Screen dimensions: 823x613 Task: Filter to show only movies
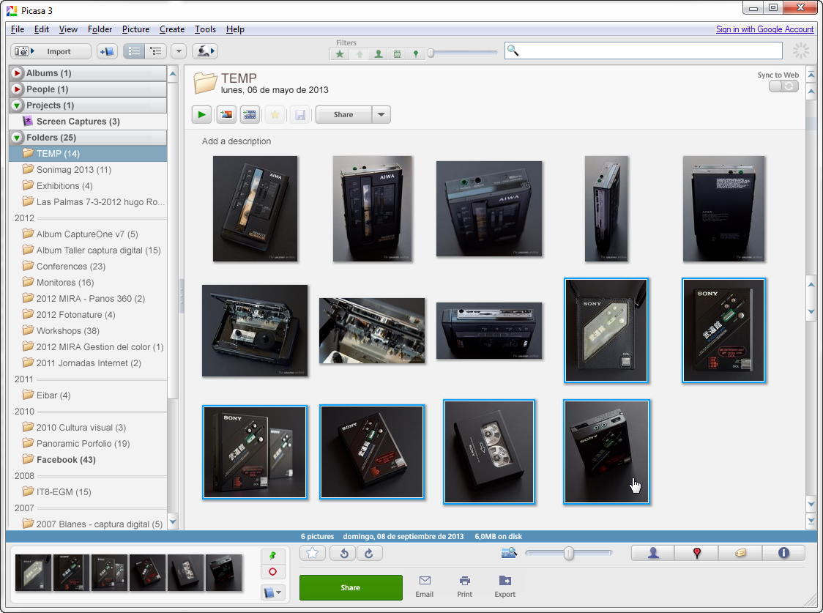tap(397, 53)
